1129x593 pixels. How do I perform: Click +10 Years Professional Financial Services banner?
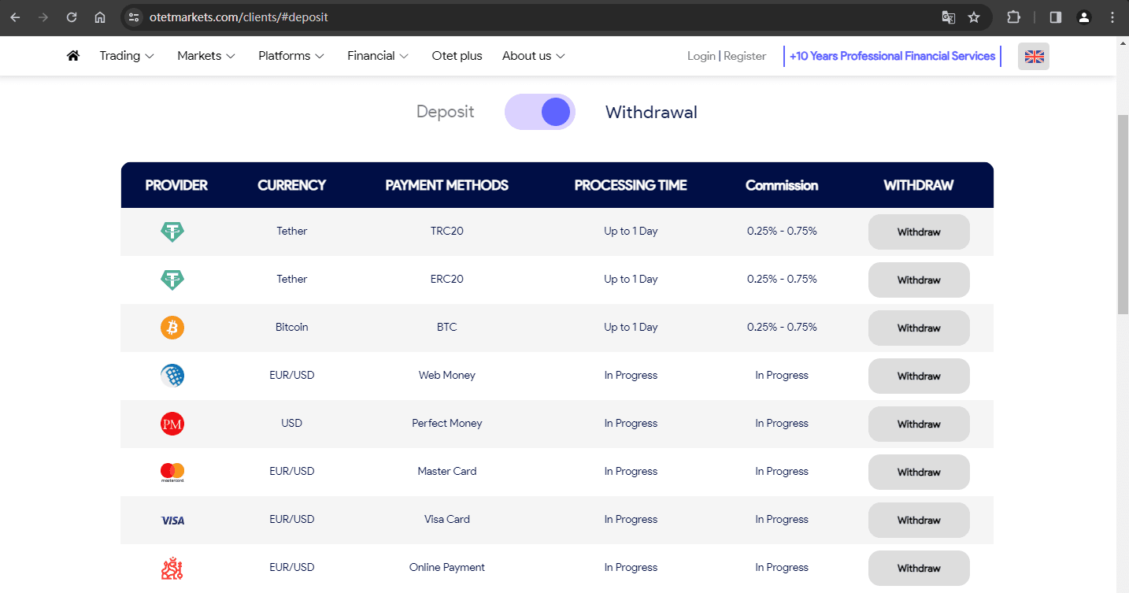click(x=892, y=56)
